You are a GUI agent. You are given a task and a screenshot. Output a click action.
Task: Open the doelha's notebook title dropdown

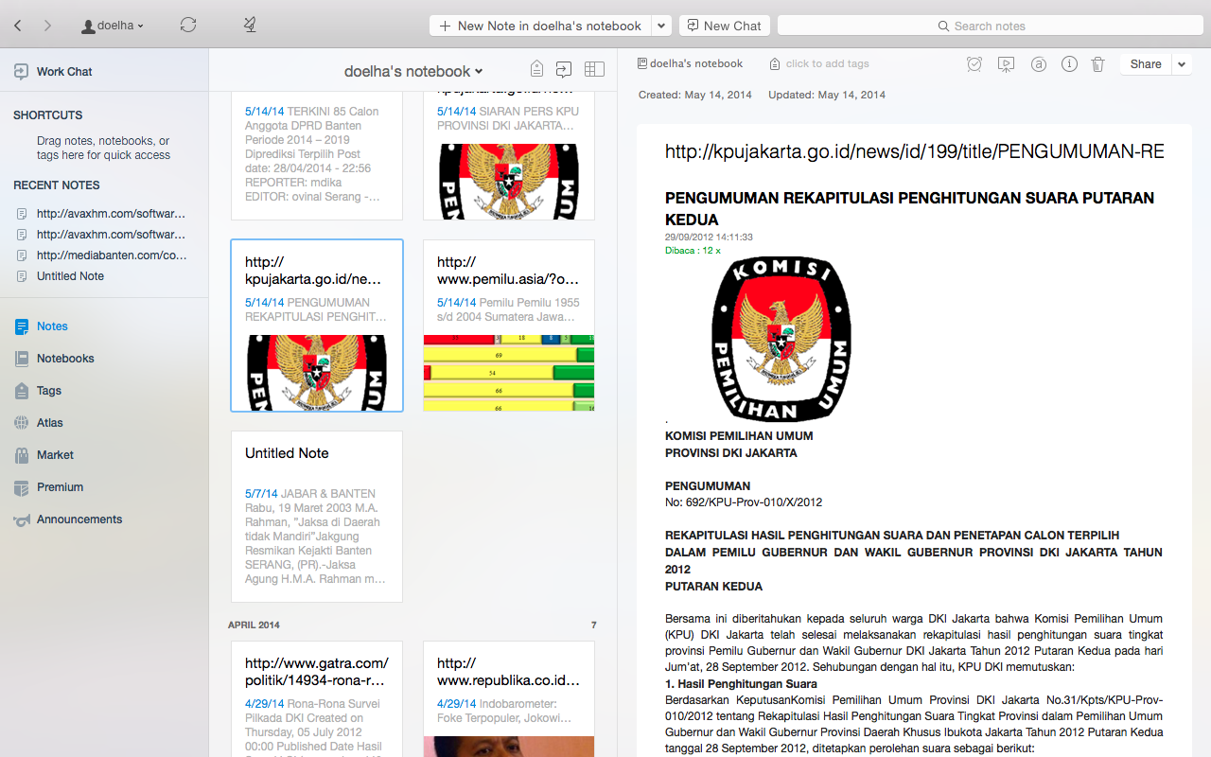pos(413,71)
